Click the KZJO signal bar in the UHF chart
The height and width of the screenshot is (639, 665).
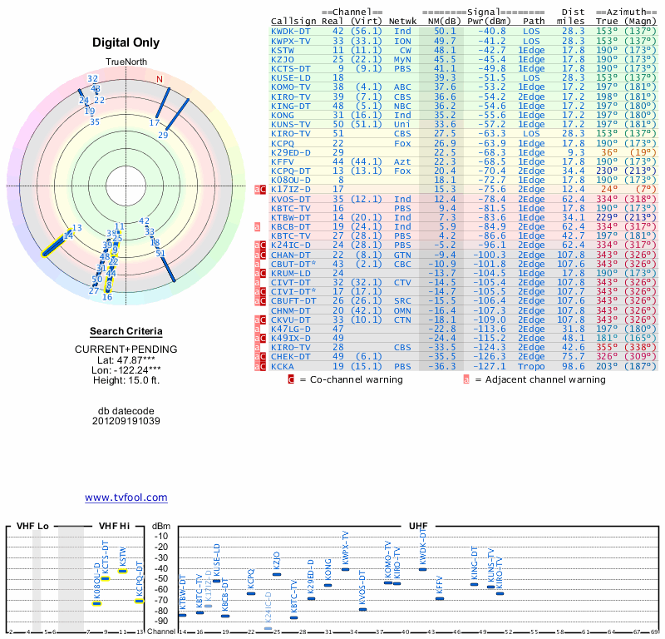277,574
